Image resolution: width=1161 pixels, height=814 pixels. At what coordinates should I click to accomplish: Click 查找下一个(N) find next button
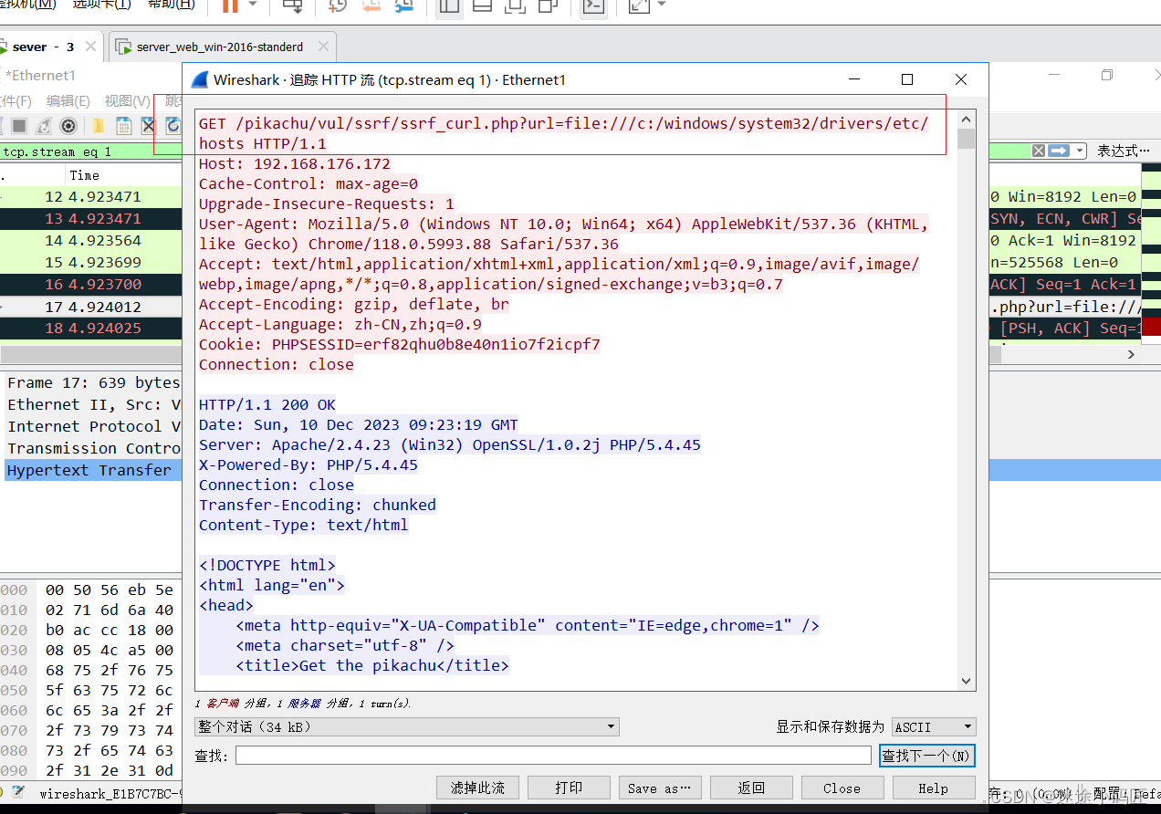(927, 756)
